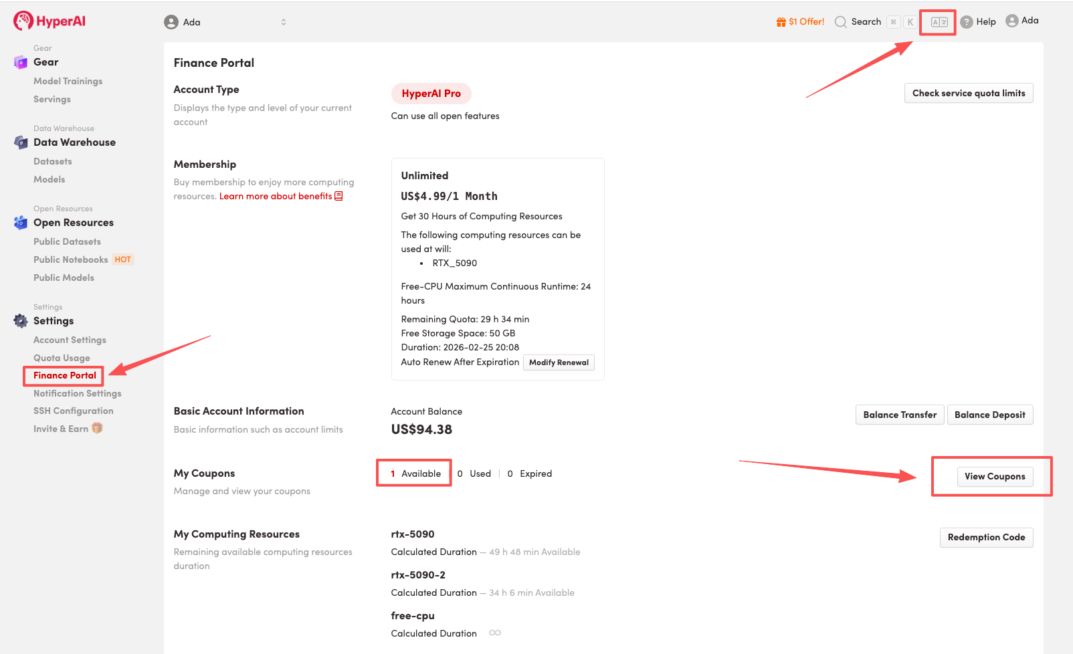The height and width of the screenshot is (654, 1073).
Task: Go to Quota Usage settings page
Action: click(62, 358)
